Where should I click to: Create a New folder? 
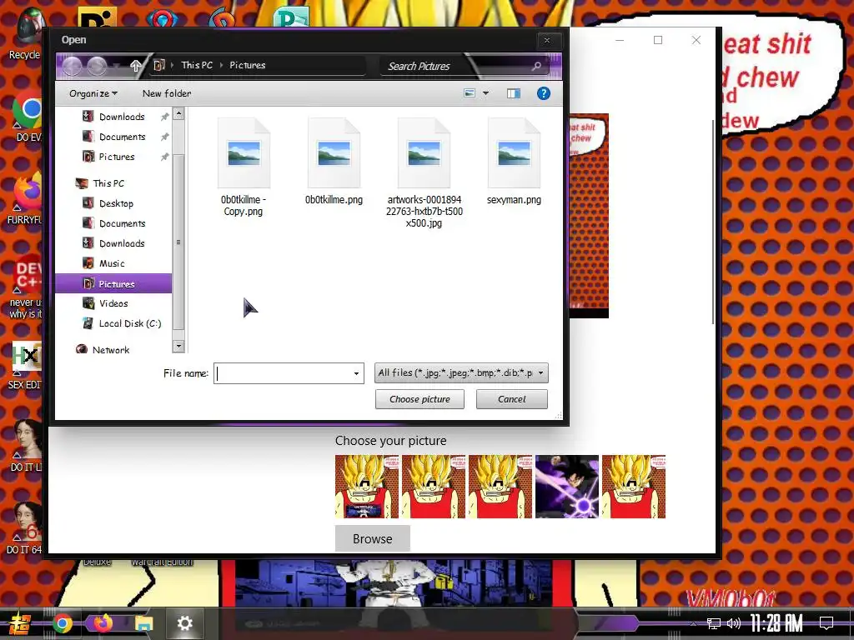tap(167, 93)
